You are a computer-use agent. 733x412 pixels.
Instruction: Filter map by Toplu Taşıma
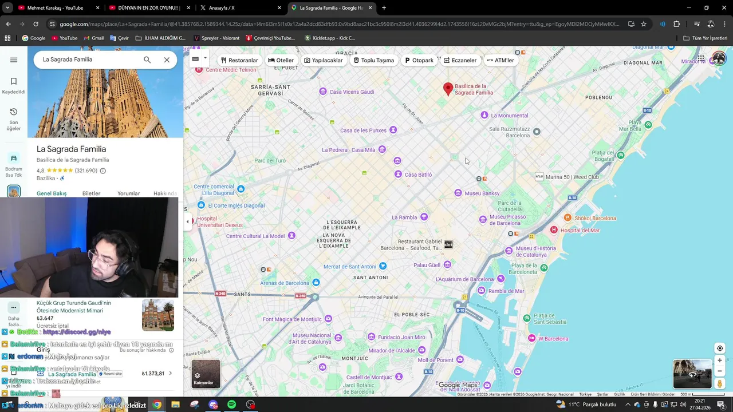(373, 60)
